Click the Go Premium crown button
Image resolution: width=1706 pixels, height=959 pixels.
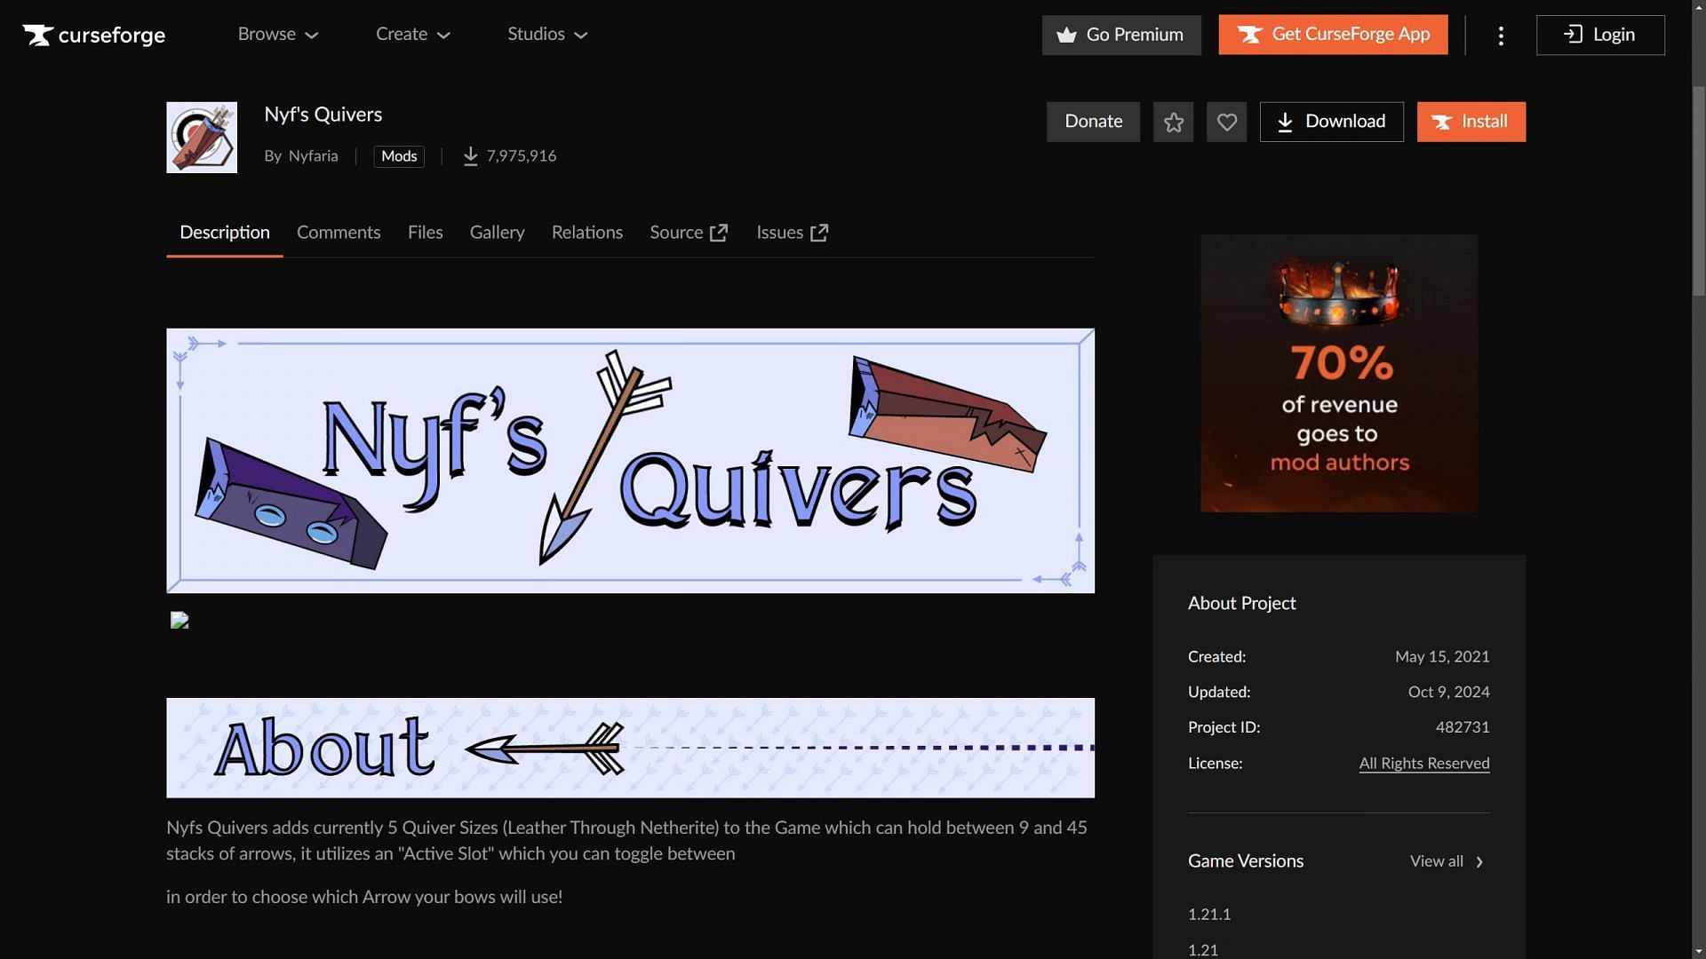tap(1120, 35)
